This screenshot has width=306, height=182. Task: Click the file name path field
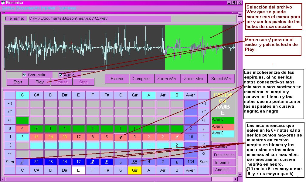point(99,19)
